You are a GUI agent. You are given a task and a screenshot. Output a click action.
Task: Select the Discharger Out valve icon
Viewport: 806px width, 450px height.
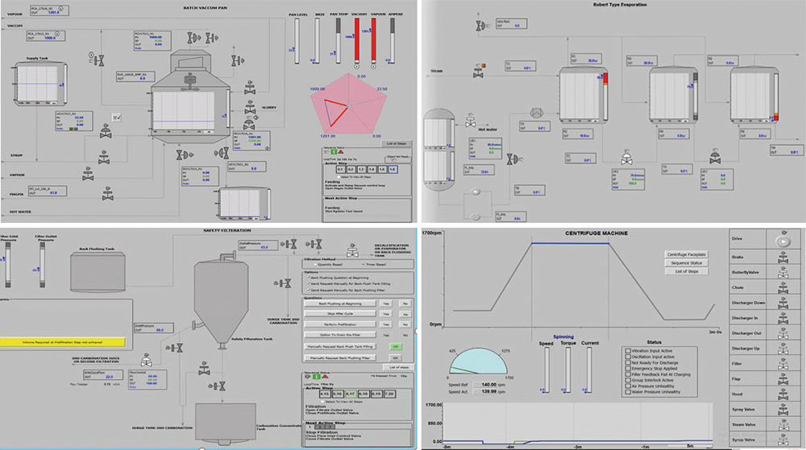point(783,333)
